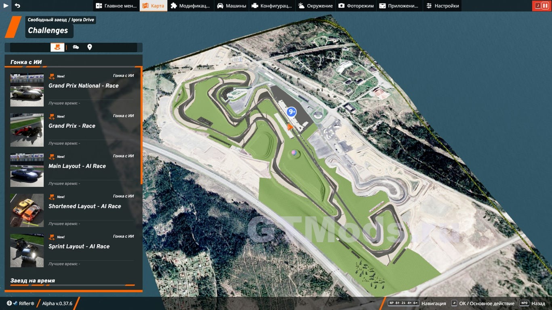Select the location pin filter icon
The width and height of the screenshot is (552, 310).
[90, 47]
